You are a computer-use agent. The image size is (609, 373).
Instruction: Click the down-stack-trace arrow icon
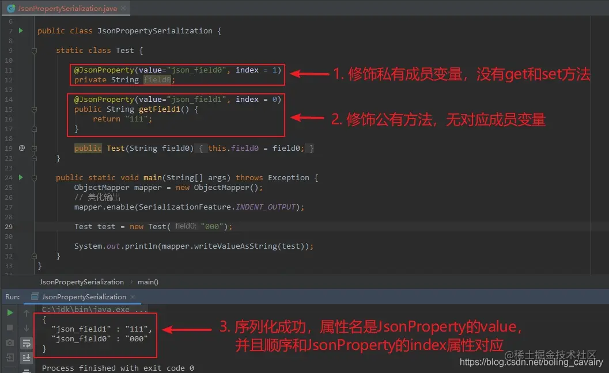pos(26,327)
